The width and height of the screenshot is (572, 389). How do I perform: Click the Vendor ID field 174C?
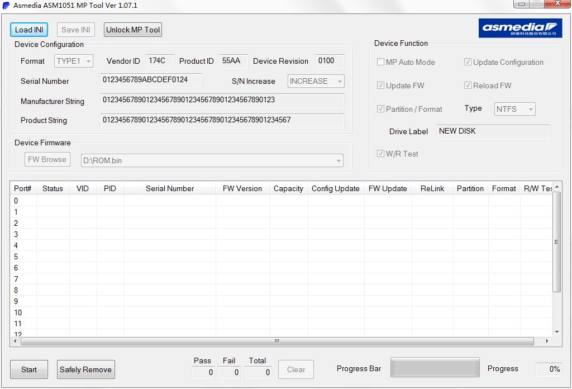pos(160,61)
